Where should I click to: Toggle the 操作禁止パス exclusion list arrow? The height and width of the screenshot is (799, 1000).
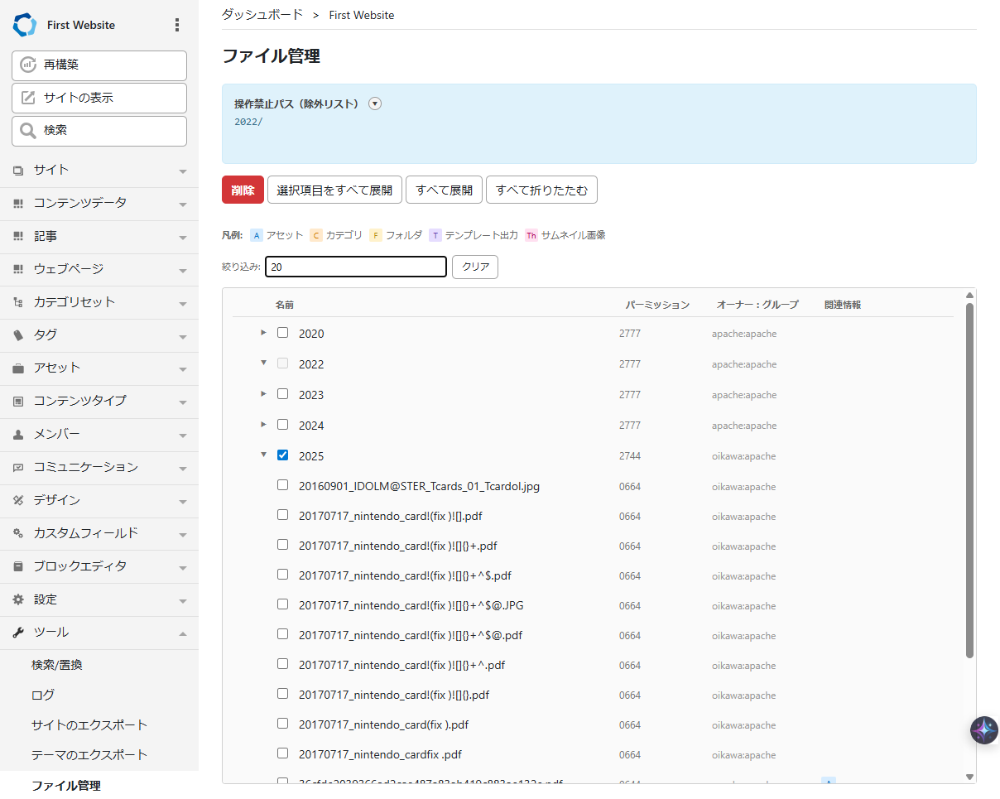(375, 104)
